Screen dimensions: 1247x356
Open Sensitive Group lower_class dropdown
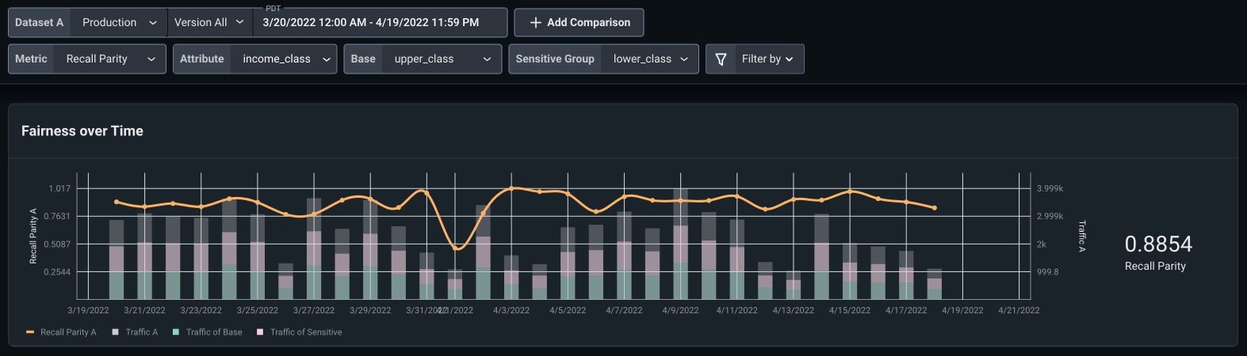pos(650,59)
